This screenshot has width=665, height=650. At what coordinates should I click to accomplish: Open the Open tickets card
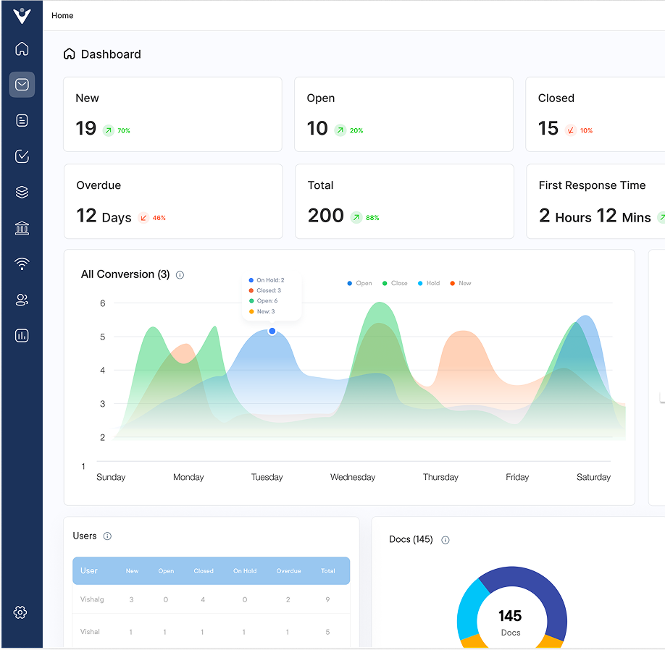click(x=403, y=114)
